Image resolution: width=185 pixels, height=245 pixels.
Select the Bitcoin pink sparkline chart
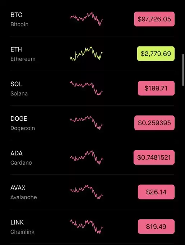pyautogui.click(x=86, y=19)
